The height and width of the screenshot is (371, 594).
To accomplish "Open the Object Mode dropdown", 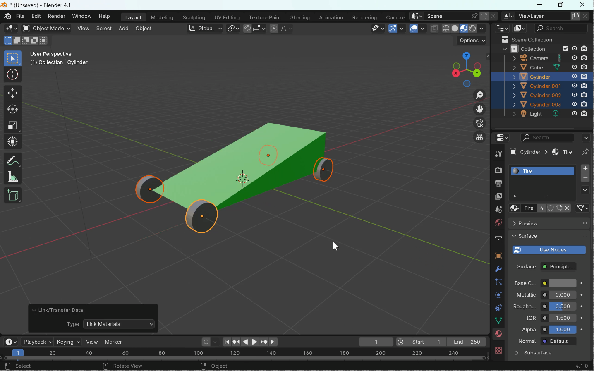I will coord(47,29).
